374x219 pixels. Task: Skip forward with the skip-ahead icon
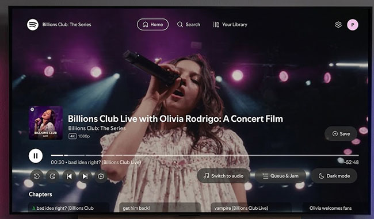52,176
